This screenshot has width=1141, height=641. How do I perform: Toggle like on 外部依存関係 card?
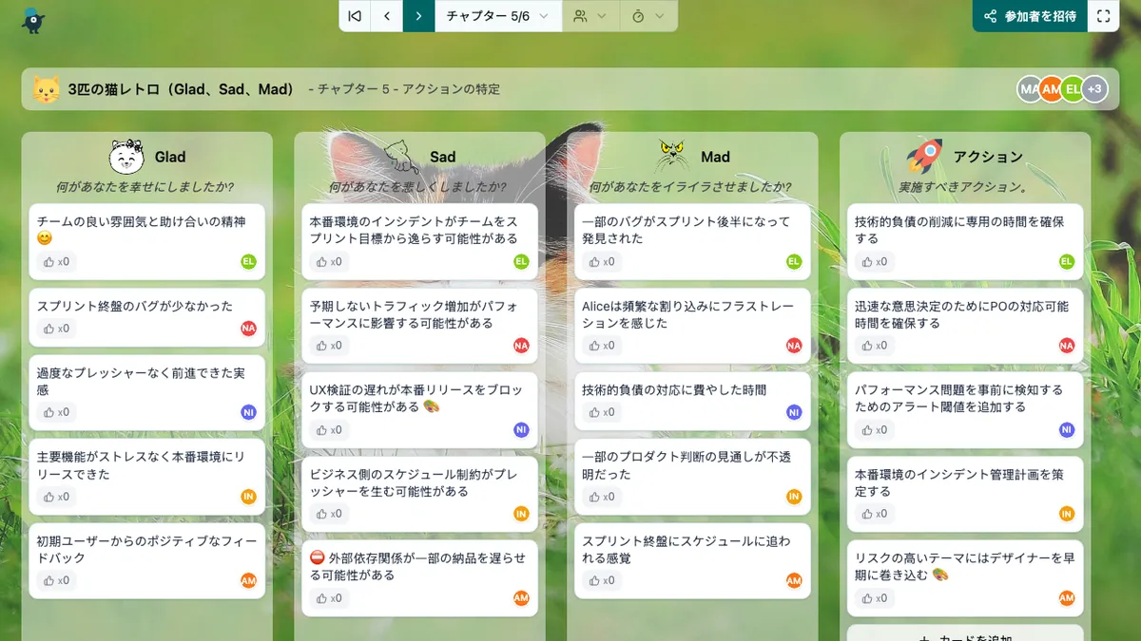pos(328,598)
